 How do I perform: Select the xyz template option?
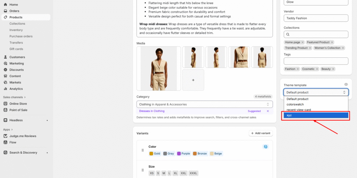pos(316,115)
